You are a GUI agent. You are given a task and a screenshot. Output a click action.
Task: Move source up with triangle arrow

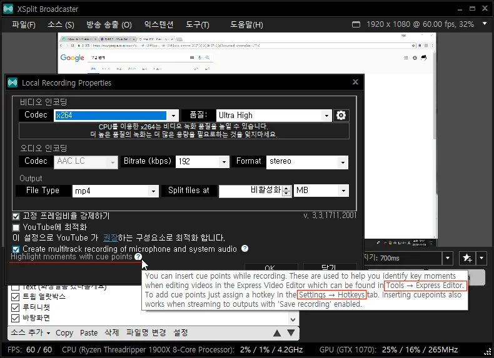[x=277, y=333]
